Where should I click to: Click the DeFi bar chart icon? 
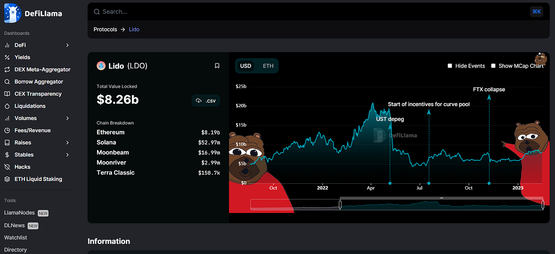click(x=7, y=45)
